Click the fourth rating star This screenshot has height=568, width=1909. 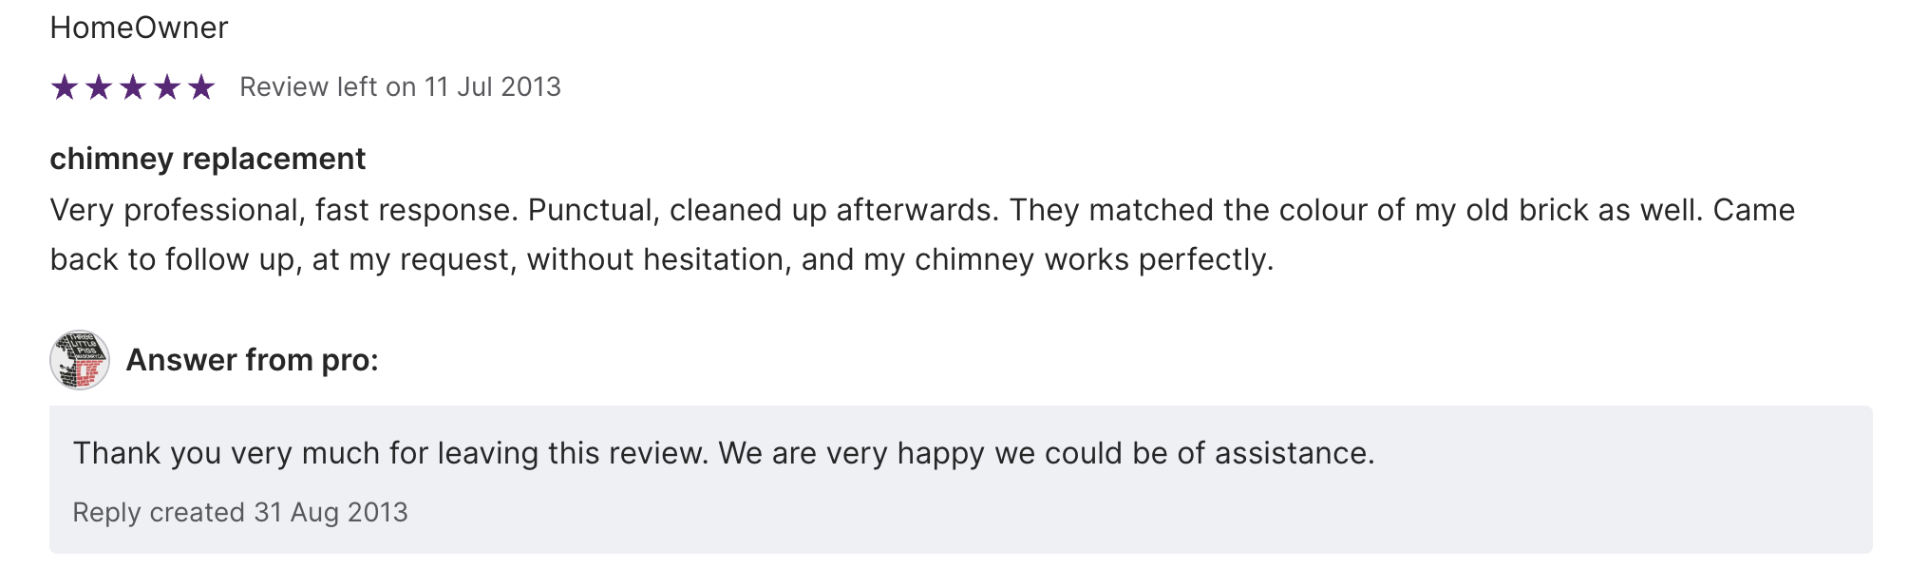(167, 88)
